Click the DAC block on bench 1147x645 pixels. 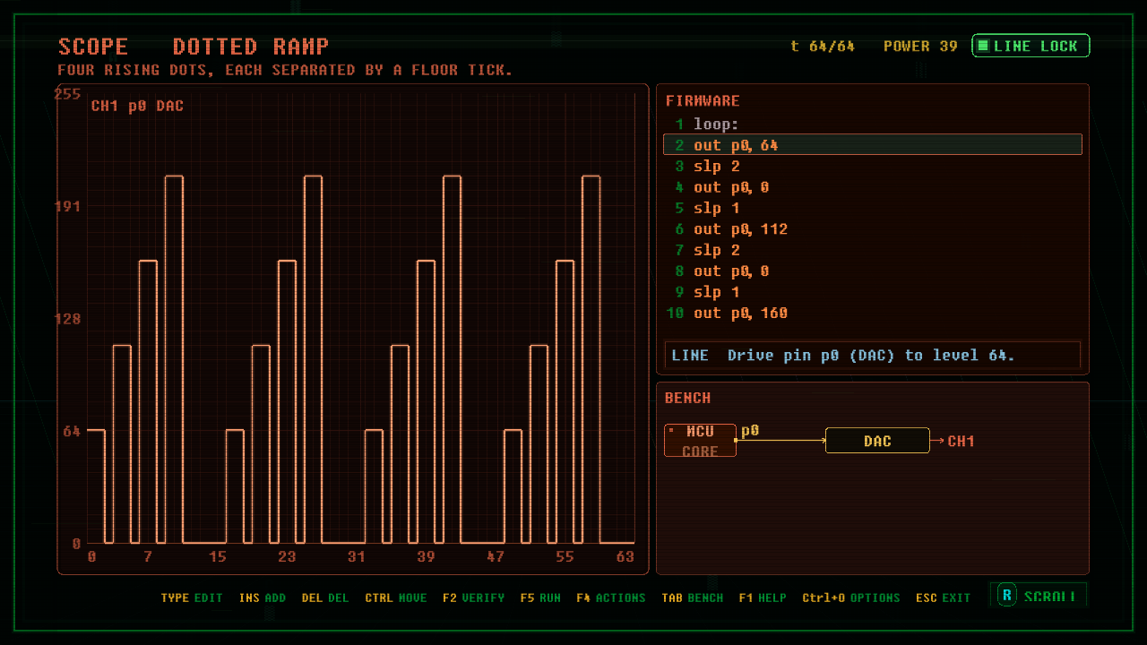pos(877,441)
